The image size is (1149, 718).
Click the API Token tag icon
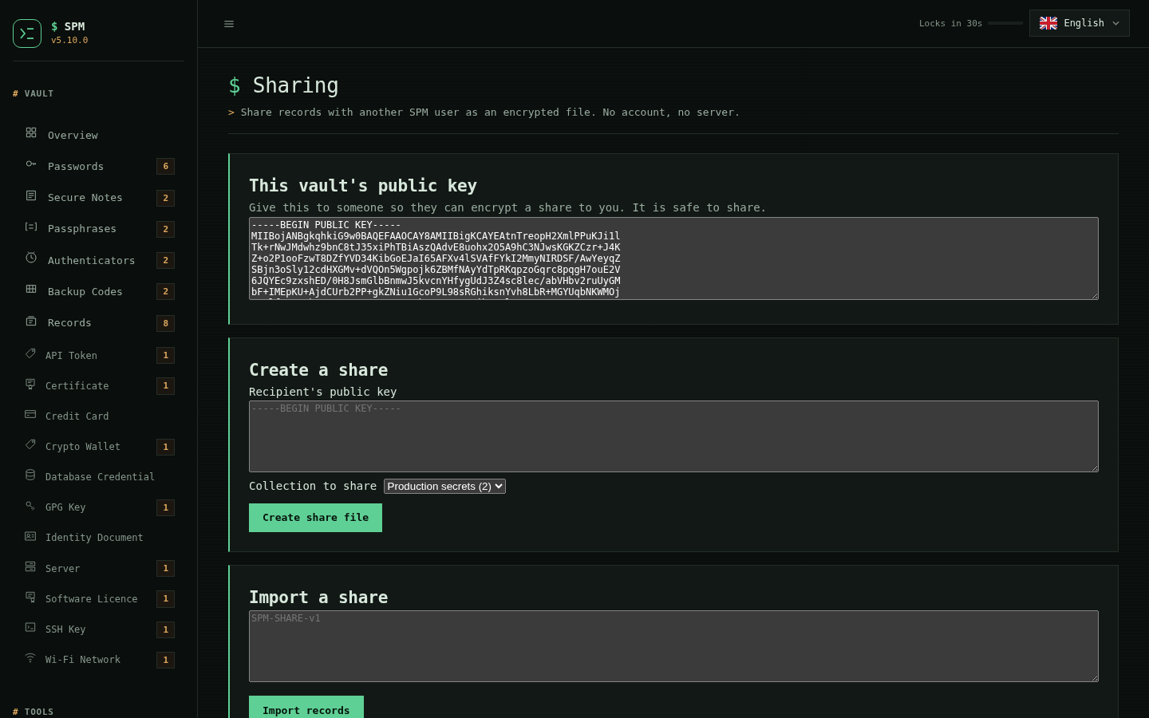(x=30, y=353)
